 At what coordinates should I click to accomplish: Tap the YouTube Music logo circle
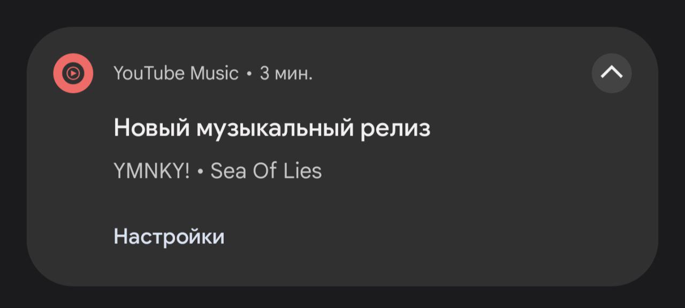tap(73, 73)
